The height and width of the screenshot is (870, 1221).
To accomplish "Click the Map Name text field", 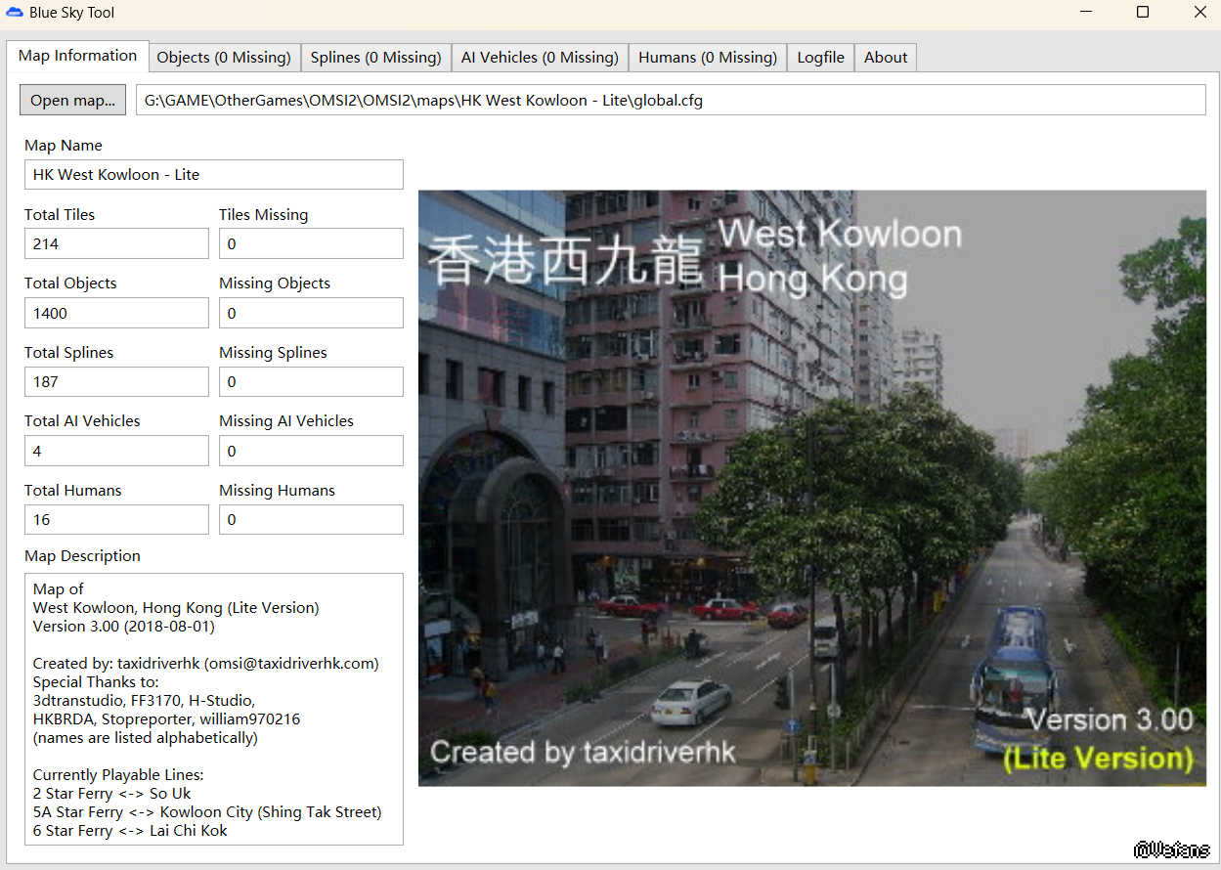I will coord(213,175).
